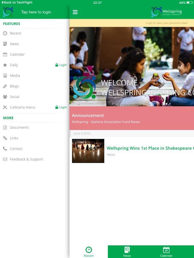Open the hamburger menu icon
Image resolution: width=194 pixels, height=258 pixels.
click(75, 12)
